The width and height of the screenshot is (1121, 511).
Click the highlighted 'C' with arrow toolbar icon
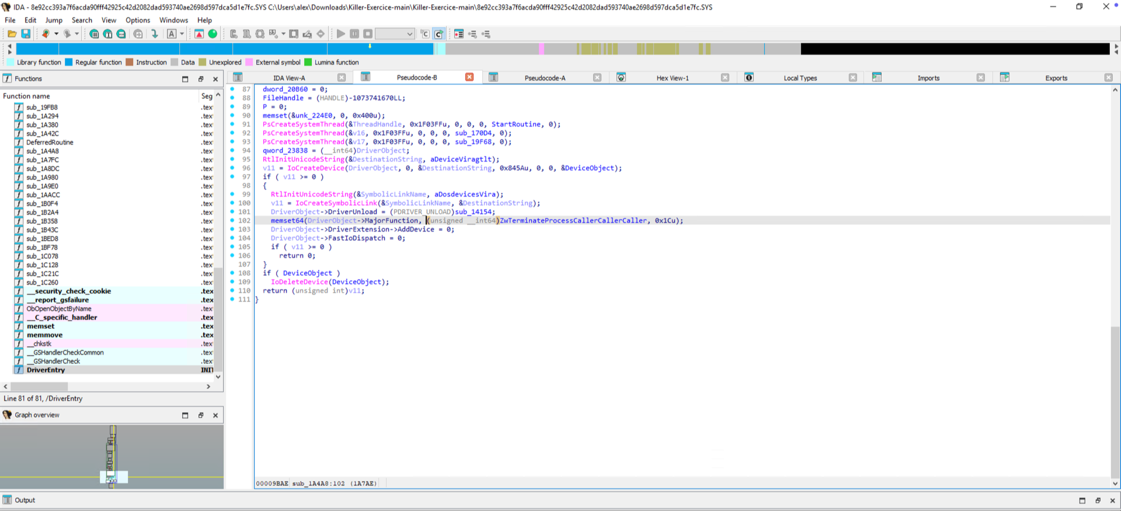[438, 34]
